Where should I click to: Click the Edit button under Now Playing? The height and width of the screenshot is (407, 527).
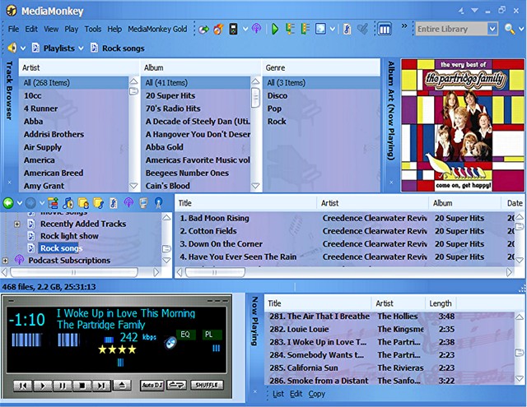(296, 394)
